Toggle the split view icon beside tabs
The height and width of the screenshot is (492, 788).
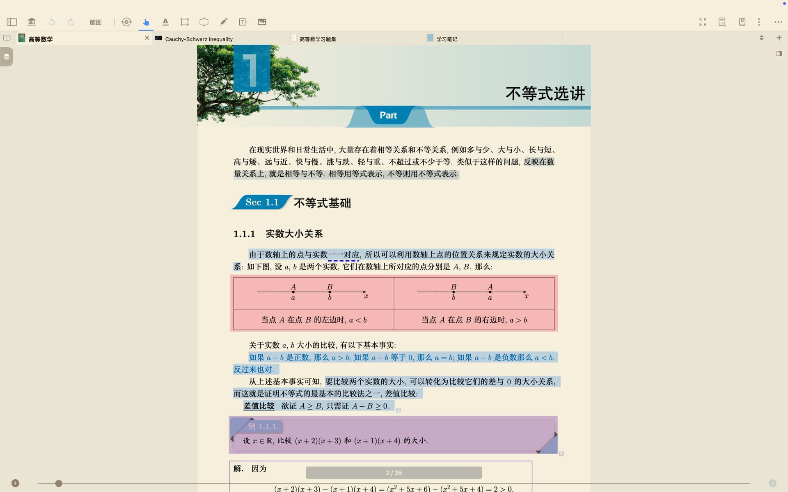click(x=7, y=38)
